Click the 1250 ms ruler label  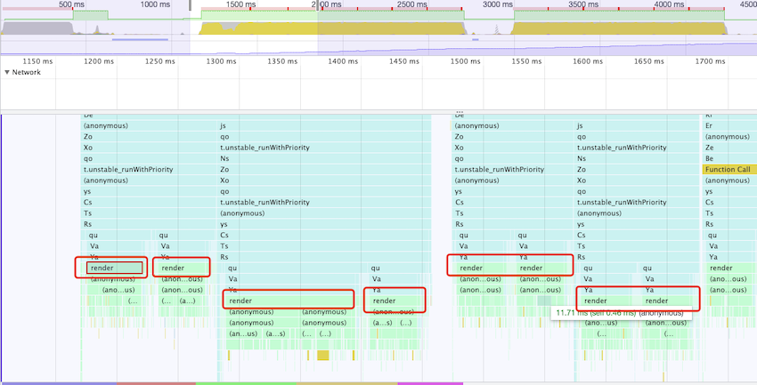(159, 61)
